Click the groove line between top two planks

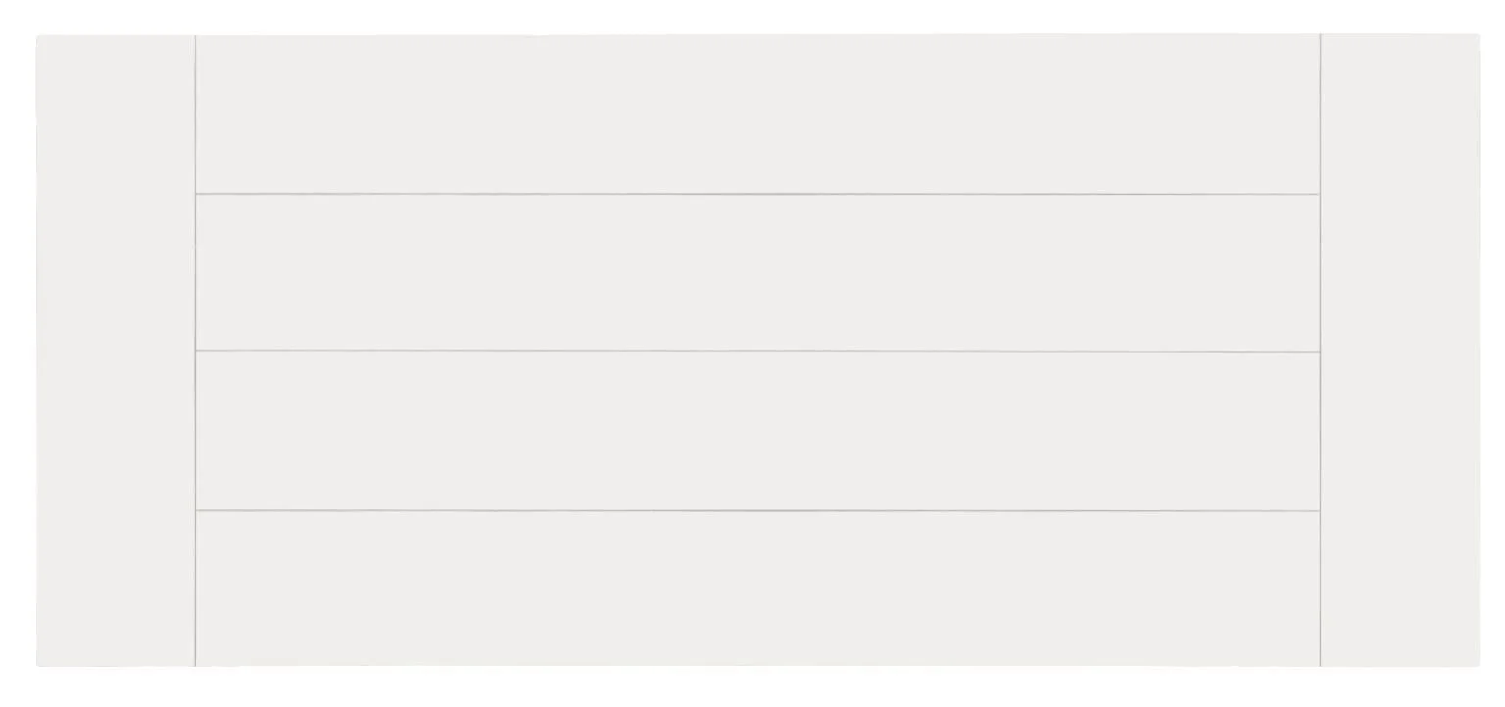click(757, 194)
